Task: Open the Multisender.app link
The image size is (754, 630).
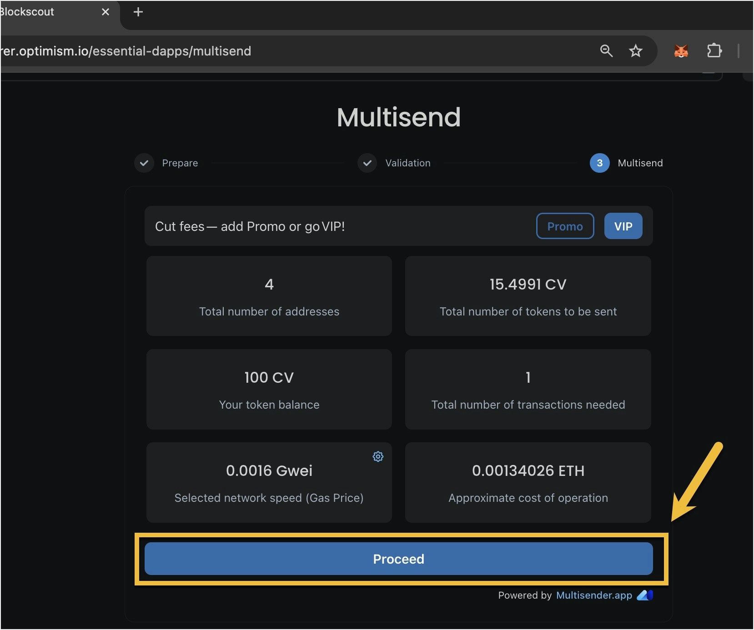Action: pos(593,595)
